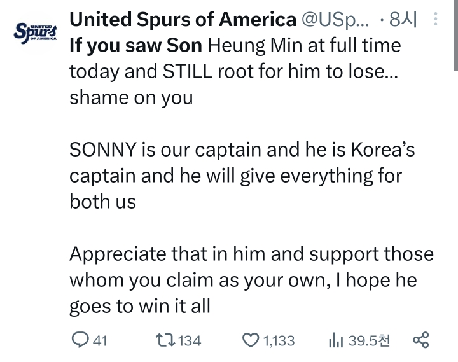Image resolution: width=458 pixels, height=362 pixels.
Task: Like the tweet with the heart icon
Action: point(251,340)
